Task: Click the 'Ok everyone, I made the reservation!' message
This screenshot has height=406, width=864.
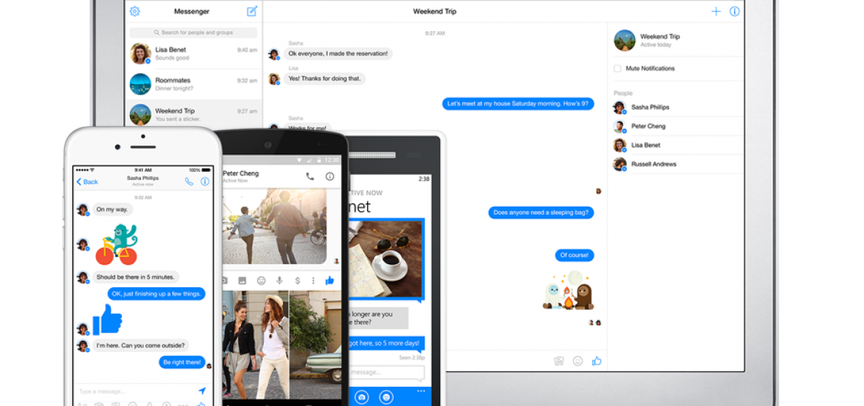Action: click(x=338, y=53)
